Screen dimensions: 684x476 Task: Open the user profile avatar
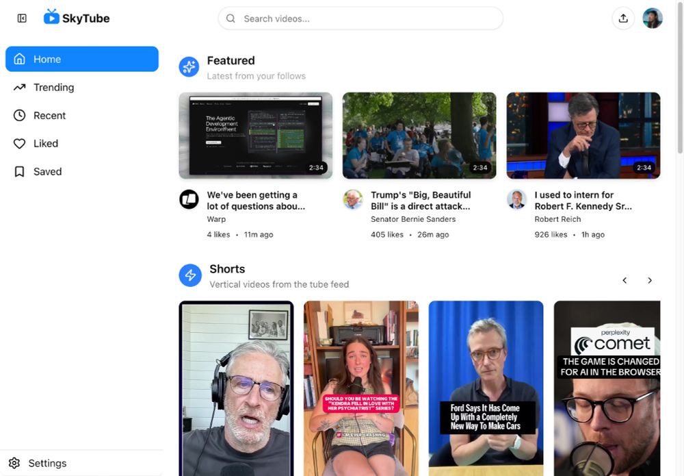coord(653,18)
